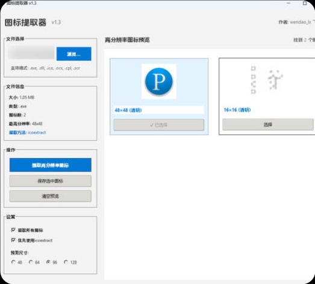Toggle the 提取所有图标 checkbox
Viewport: 315px width, 284px height.
click(x=13, y=230)
